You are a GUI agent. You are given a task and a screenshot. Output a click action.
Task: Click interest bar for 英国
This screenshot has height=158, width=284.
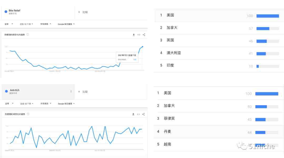pyautogui.click(x=268, y=41)
